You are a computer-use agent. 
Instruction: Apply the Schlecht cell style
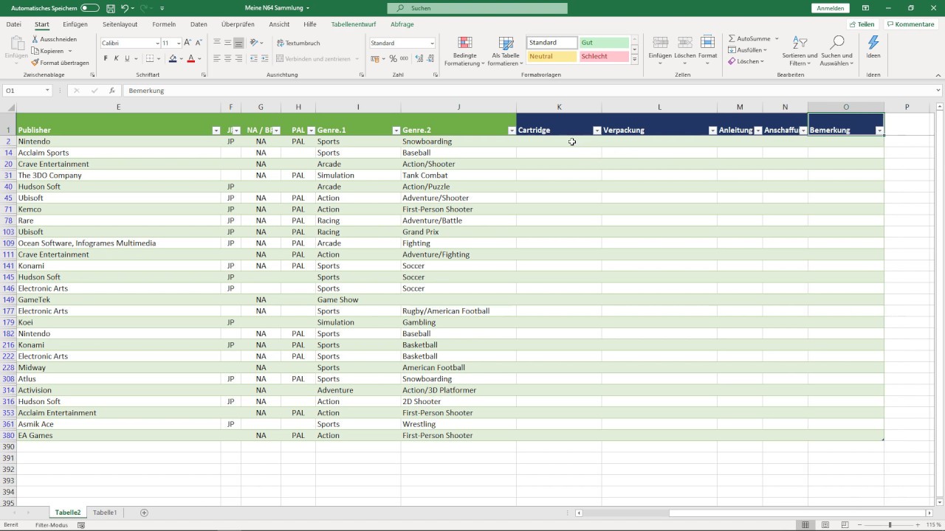(x=604, y=56)
